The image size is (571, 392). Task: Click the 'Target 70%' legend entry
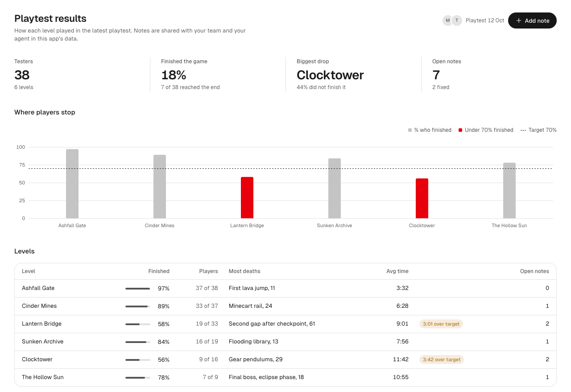538,130
